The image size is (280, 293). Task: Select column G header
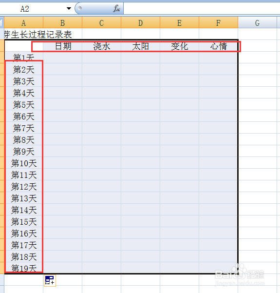[x=257, y=23]
